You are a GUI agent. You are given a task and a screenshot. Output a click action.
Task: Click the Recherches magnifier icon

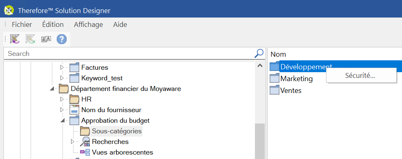(x=85, y=141)
